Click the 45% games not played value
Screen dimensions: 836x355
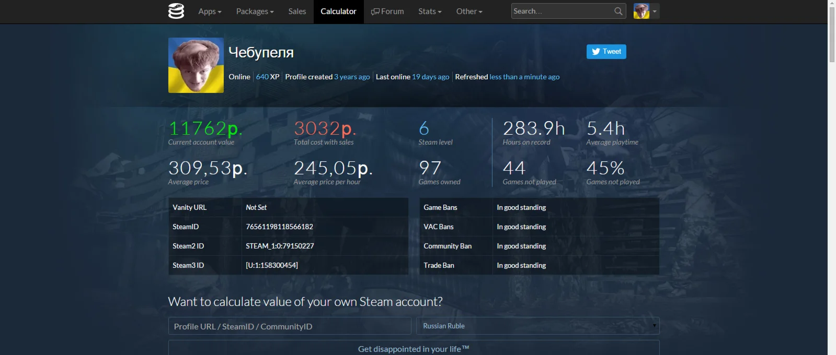pyautogui.click(x=605, y=168)
